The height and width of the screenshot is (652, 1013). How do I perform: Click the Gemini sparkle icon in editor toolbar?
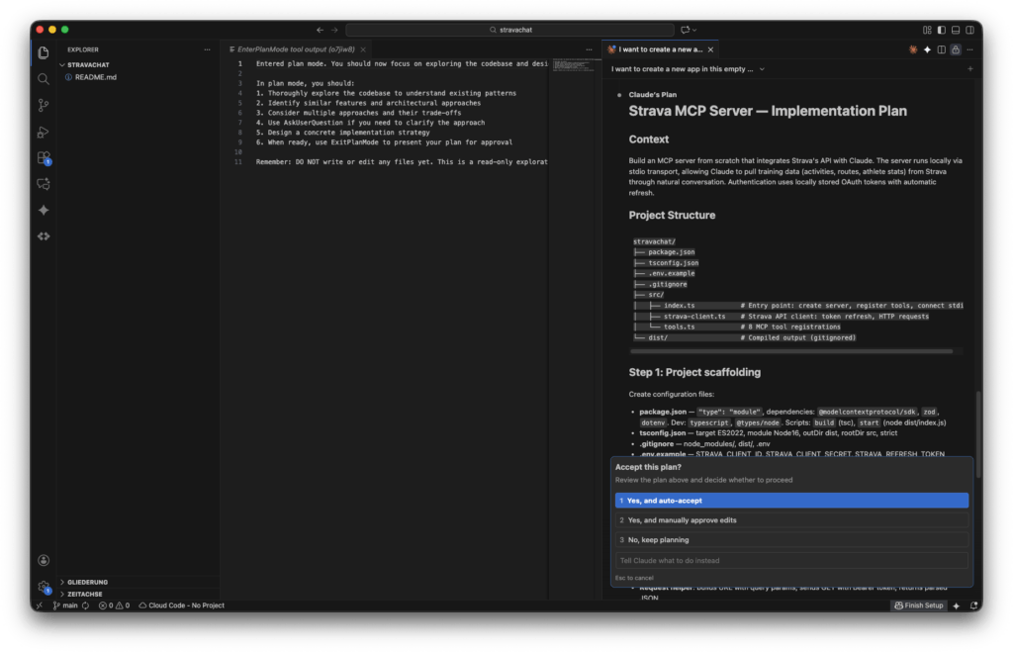click(x=927, y=49)
